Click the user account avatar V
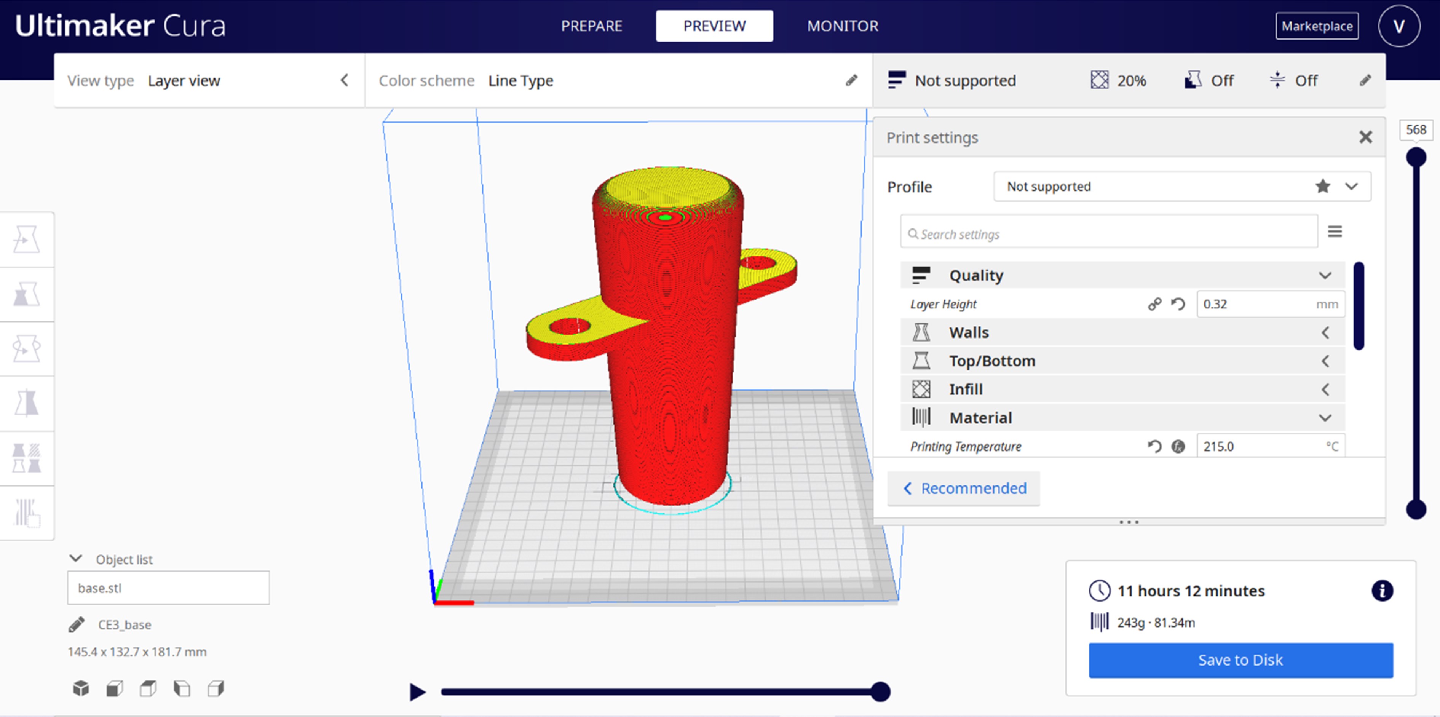Screen dimensions: 1440x717 click(1398, 26)
